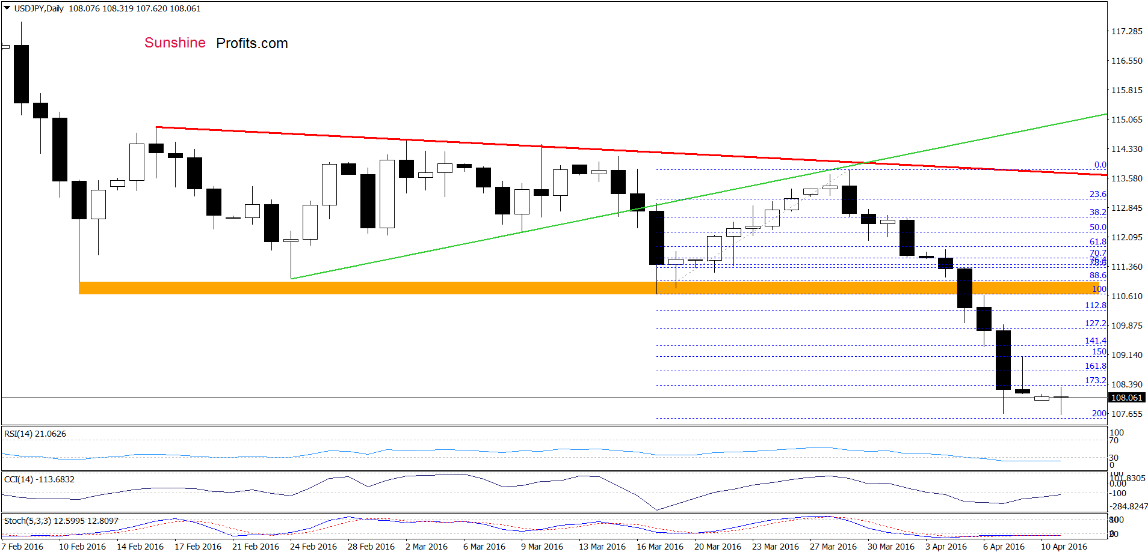This screenshot has height=555, width=1148.
Task: Select the 10 Apr 2016 date label
Action: coord(1064,547)
